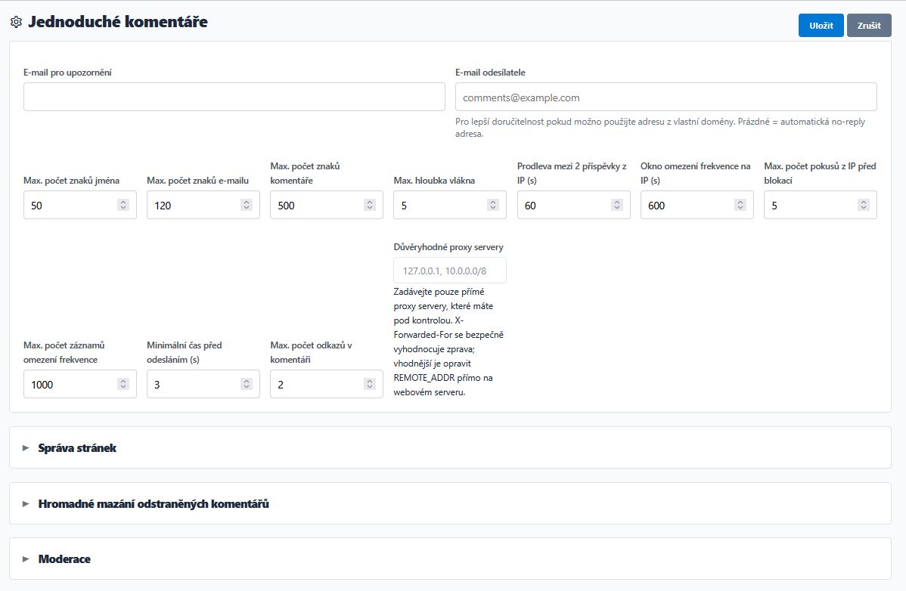
Task: Focus the E-mail odesílatele field
Action: point(666,97)
